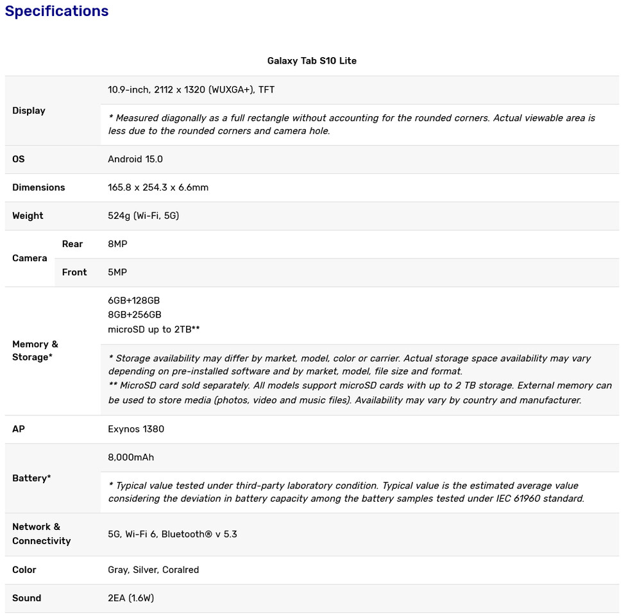
Task: Select the 8,000mAh battery value
Action: [131, 458]
